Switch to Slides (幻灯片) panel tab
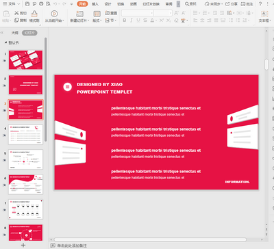The width and height of the screenshot is (274, 249). pyautogui.click(x=29, y=33)
